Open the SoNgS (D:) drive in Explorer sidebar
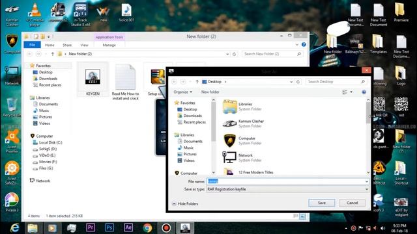Viewport: 417px width, 234px height. pos(44,149)
